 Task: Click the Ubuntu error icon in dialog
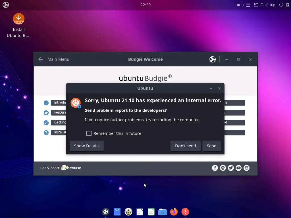[76, 103]
